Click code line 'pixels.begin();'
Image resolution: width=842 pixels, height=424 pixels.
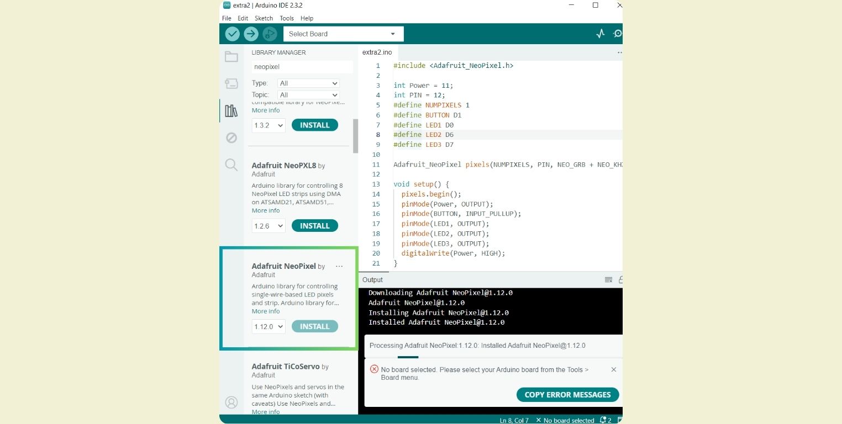point(431,194)
